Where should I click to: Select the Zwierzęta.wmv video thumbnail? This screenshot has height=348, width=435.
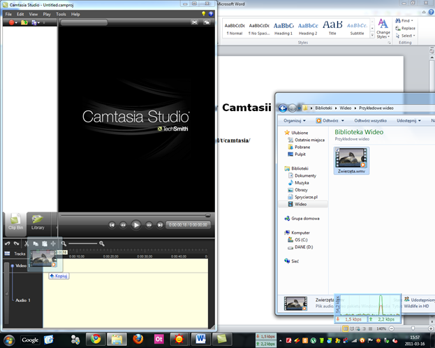coord(351,161)
